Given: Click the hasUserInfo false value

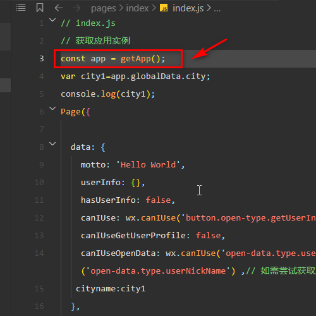Looking at the screenshot, I should [x=158, y=200].
